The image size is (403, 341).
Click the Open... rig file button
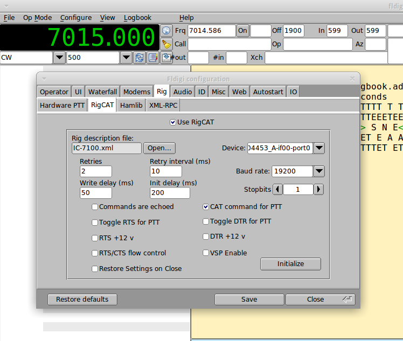coord(159,148)
